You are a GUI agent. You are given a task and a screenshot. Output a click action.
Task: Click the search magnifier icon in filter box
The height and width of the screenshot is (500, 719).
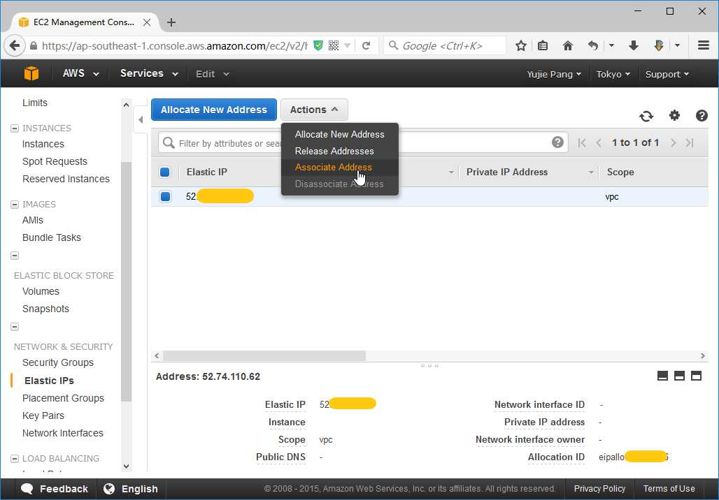[x=169, y=143]
